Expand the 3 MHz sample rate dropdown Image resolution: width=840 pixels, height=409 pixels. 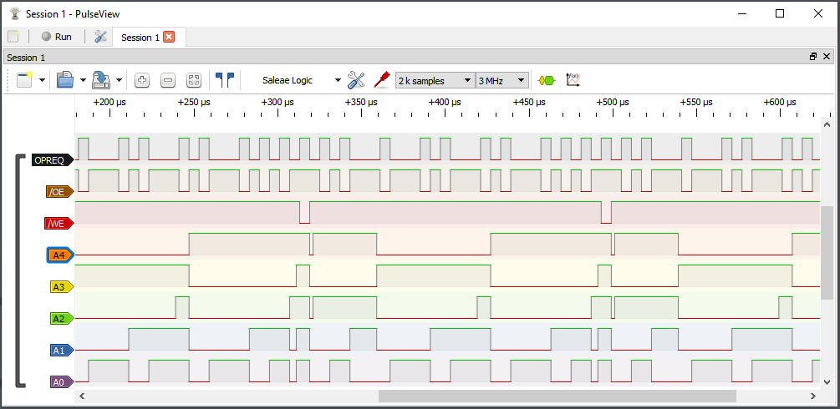tap(502, 80)
